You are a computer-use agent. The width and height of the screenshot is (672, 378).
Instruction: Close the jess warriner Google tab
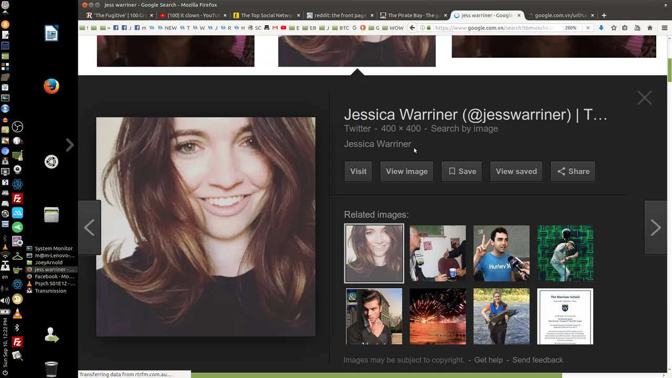pos(519,15)
